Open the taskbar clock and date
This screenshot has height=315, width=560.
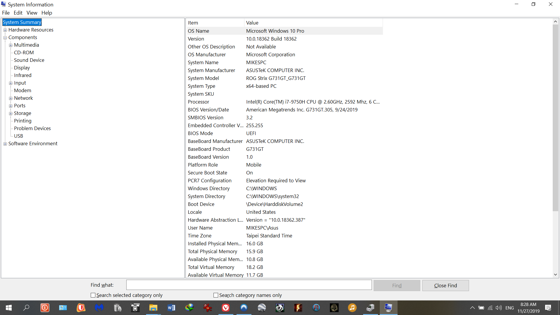[528, 308]
